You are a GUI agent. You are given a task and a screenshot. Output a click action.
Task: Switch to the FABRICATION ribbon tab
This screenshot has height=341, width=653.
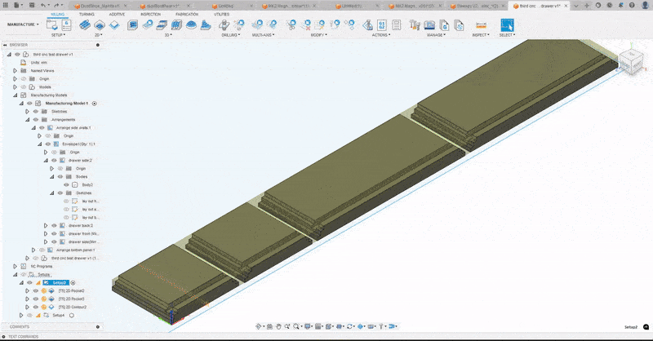coord(187,14)
